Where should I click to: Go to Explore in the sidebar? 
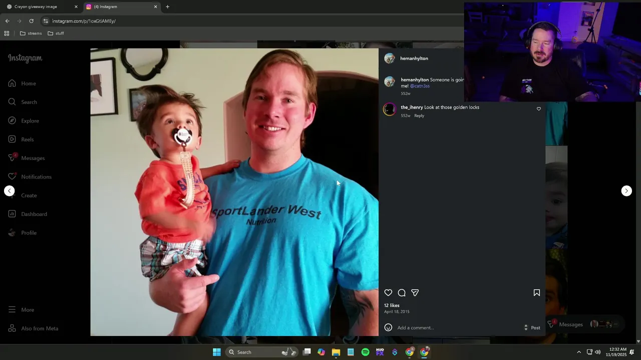coord(24,121)
